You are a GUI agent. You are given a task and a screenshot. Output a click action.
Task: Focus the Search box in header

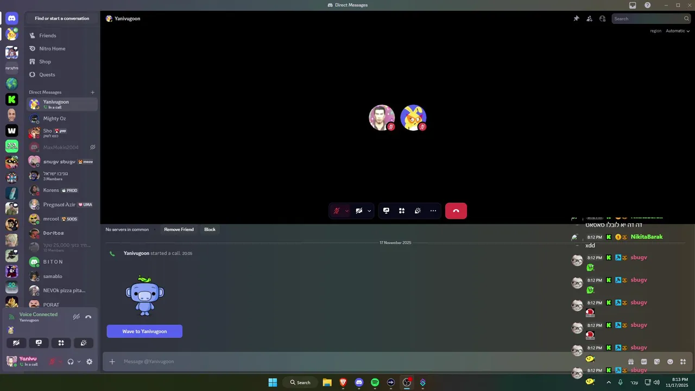(651, 18)
